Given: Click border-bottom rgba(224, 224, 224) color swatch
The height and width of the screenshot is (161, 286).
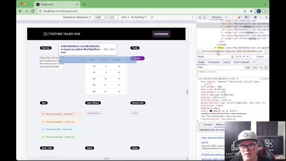Looking at the screenshot, I should (x=235, y=103).
